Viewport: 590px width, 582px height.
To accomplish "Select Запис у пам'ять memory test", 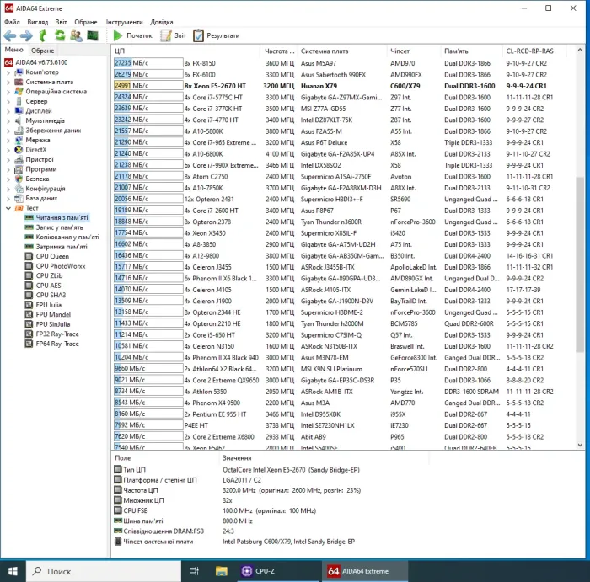I will pyautogui.click(x=58, y=227).
